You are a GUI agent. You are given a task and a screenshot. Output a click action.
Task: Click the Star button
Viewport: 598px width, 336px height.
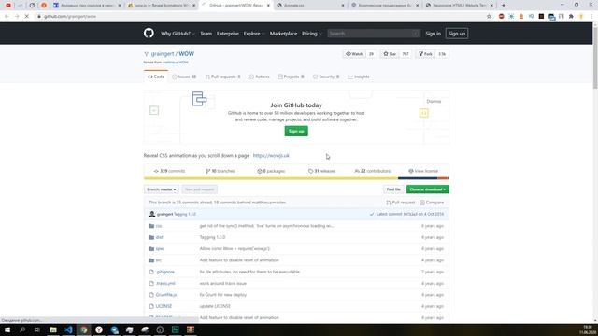390,54
